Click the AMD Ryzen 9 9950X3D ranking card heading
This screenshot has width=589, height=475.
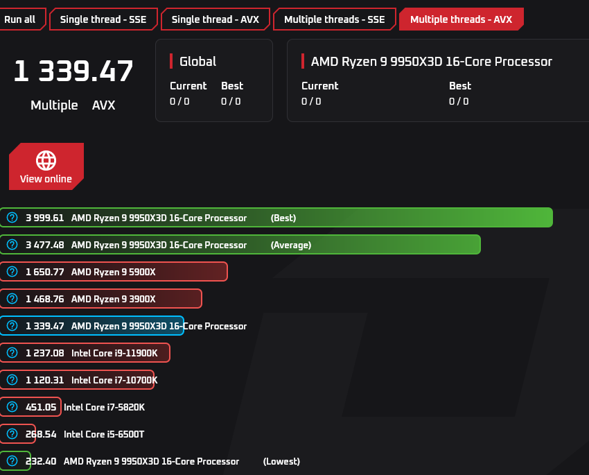click(x=431, y=61)
